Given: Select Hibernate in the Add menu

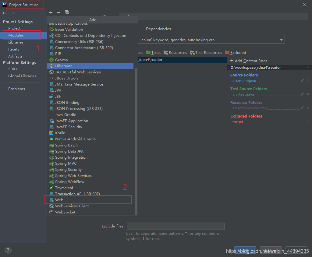Looking at the screenshot, I should [x=90, y=66].
